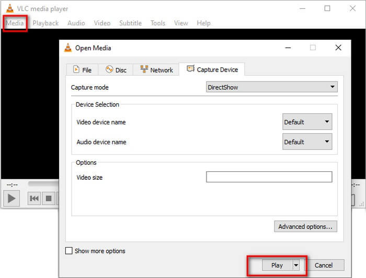Switch to the File tab

click(x=82, y=70)
